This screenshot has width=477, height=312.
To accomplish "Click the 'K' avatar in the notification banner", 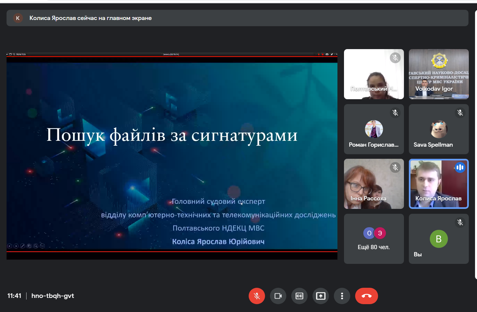I will 18,18.
